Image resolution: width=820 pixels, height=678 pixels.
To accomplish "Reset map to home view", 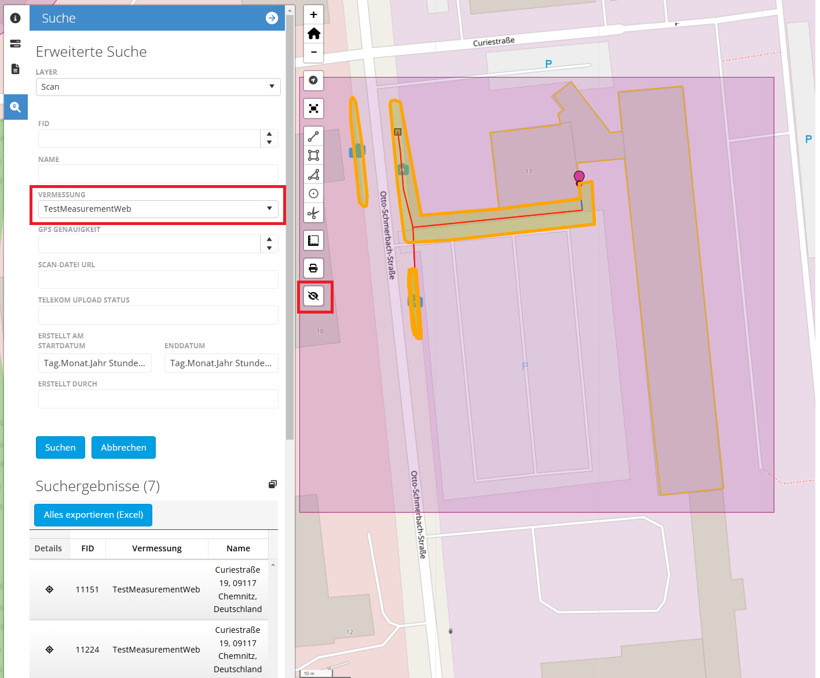I will pos(313,34).
